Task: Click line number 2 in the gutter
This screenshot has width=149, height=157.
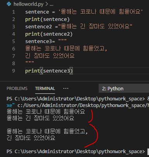Action: 14,19
